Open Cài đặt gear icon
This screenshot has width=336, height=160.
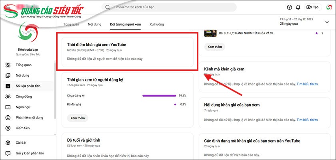8,143
